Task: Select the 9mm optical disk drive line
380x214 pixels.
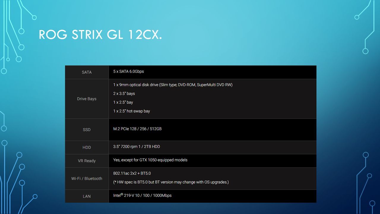Action: coord(173,85)
